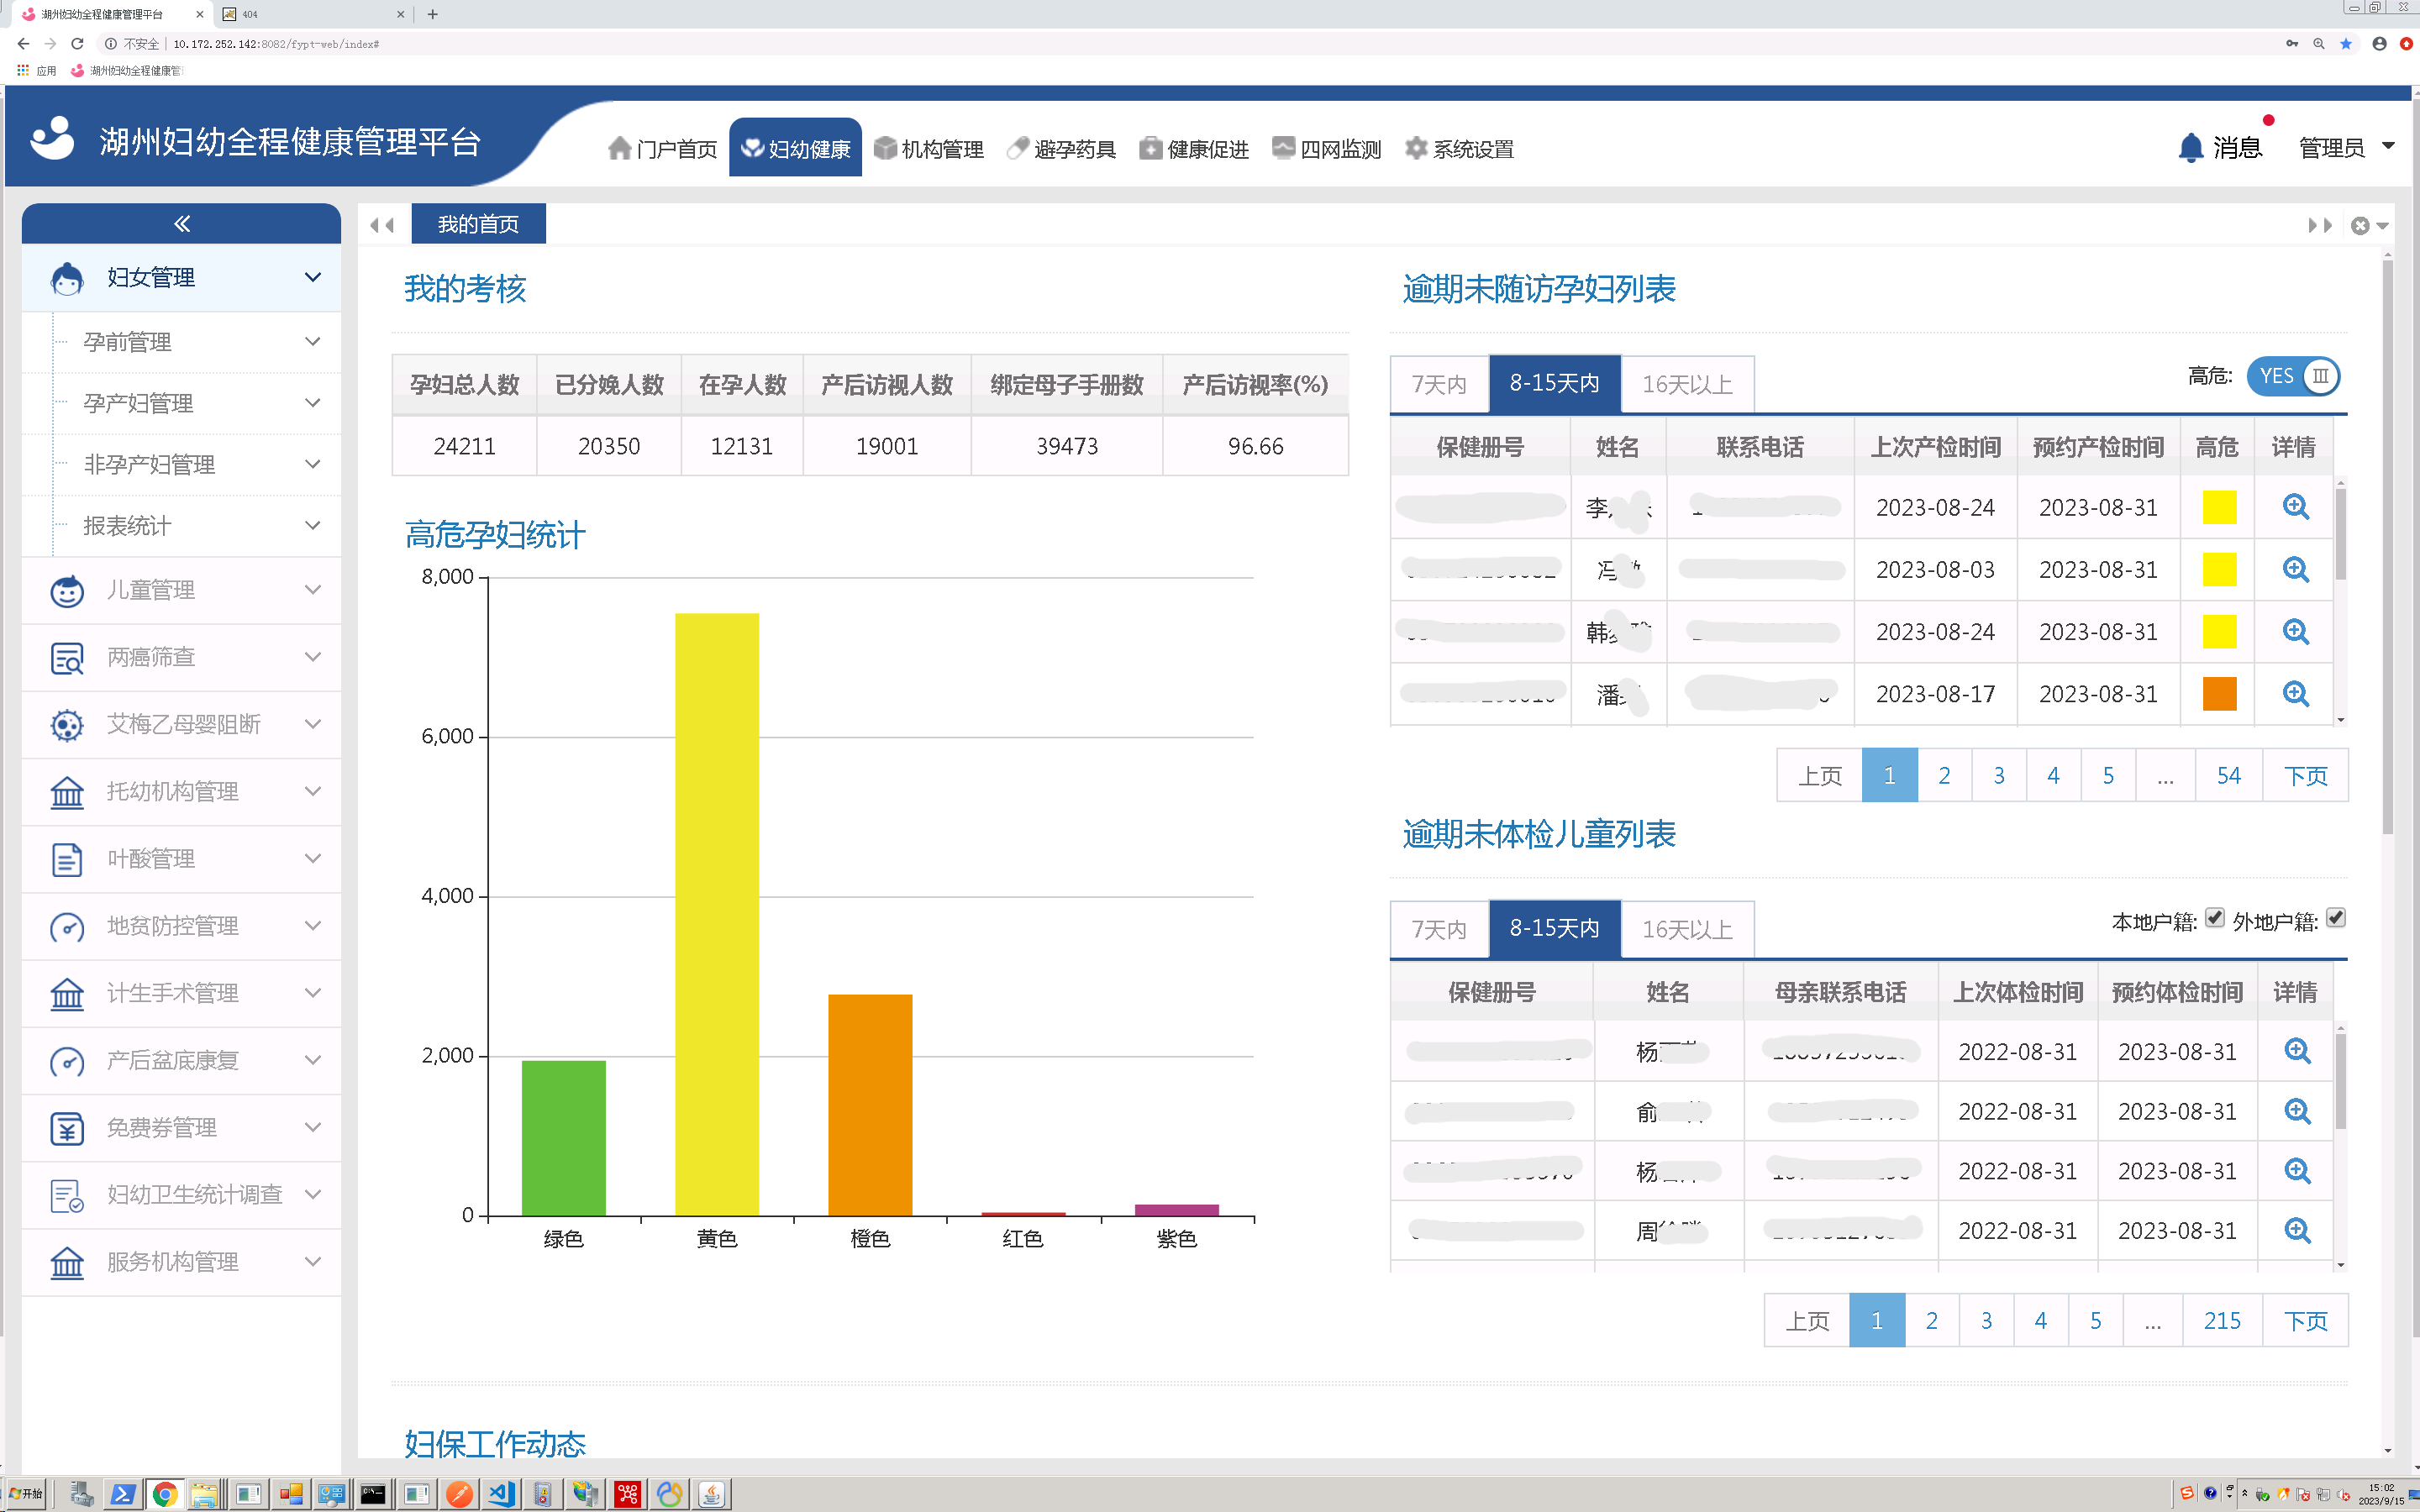Click the orange 橙色 bar in chart
2420x1512 pixels.
pyautogui.click(x=870, y=1105)
